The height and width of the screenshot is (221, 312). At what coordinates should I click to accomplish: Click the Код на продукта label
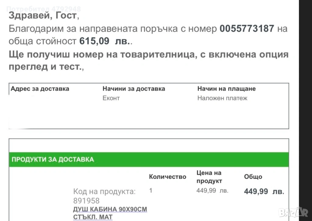[105, 192]
